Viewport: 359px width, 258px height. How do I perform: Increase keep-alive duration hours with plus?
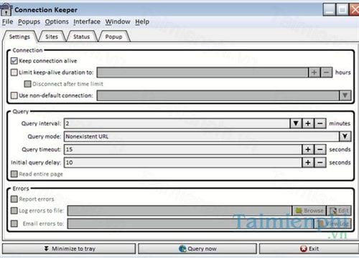(x=314, y=72)
